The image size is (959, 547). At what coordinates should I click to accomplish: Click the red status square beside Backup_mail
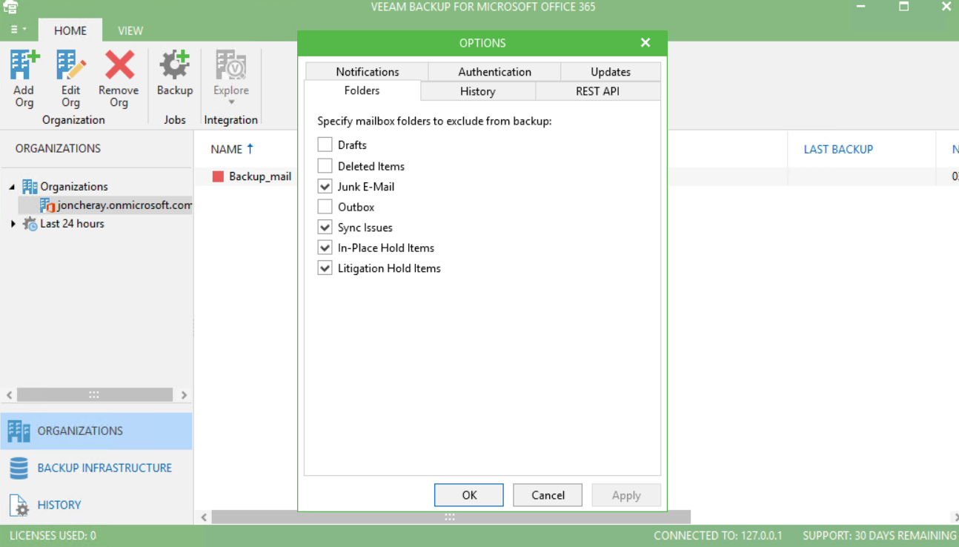[x=218, y=176]
